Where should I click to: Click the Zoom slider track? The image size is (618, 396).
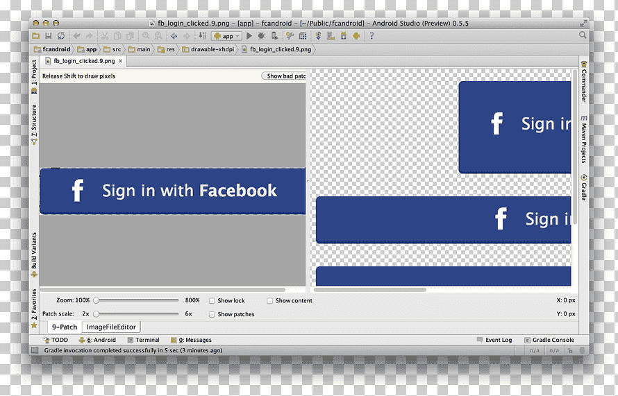(x=137, y=300)
